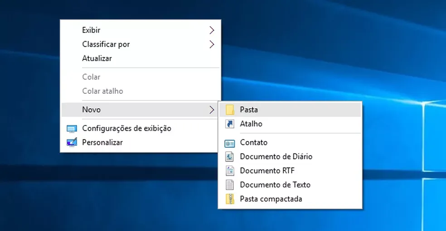Click the Documento de Texto page icon
Image resolution: width=446 pixels, height=231 pixels.
click(230, 185)
